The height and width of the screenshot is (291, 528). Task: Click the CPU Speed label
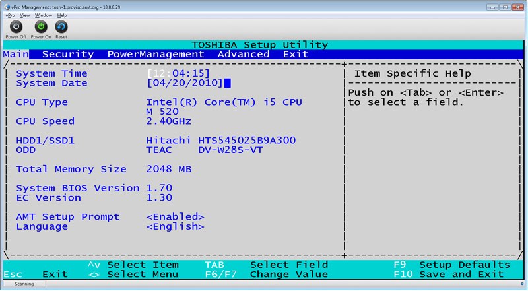tap(45, 121)
